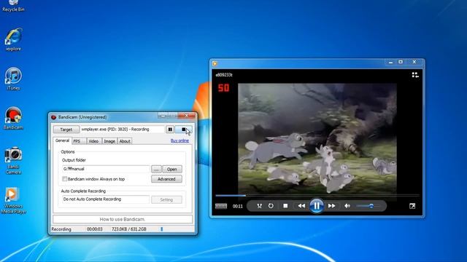This screenshot has height=262, width=467.
Task: Open the Video tab in Bandicam
Action: tap(93, 141)
